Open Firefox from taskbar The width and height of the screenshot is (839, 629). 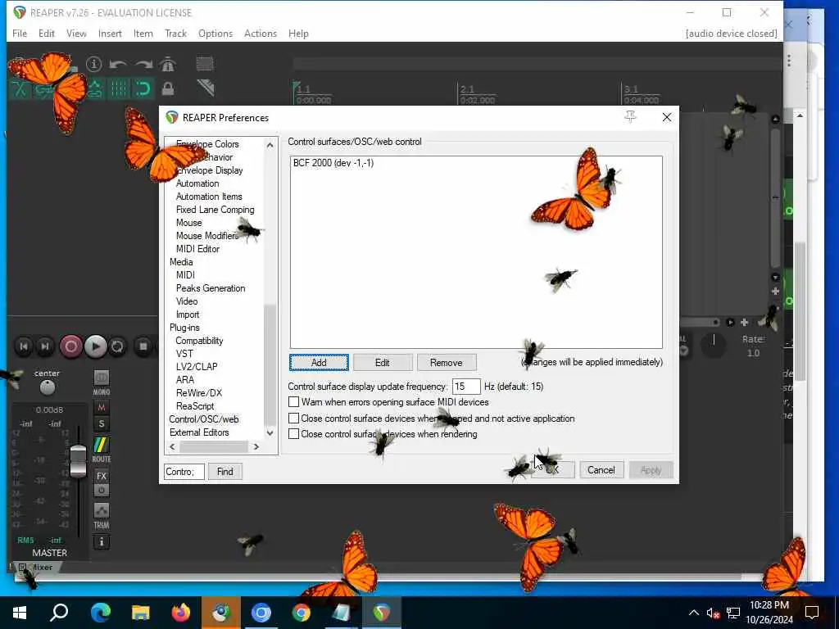pos(181,613)
